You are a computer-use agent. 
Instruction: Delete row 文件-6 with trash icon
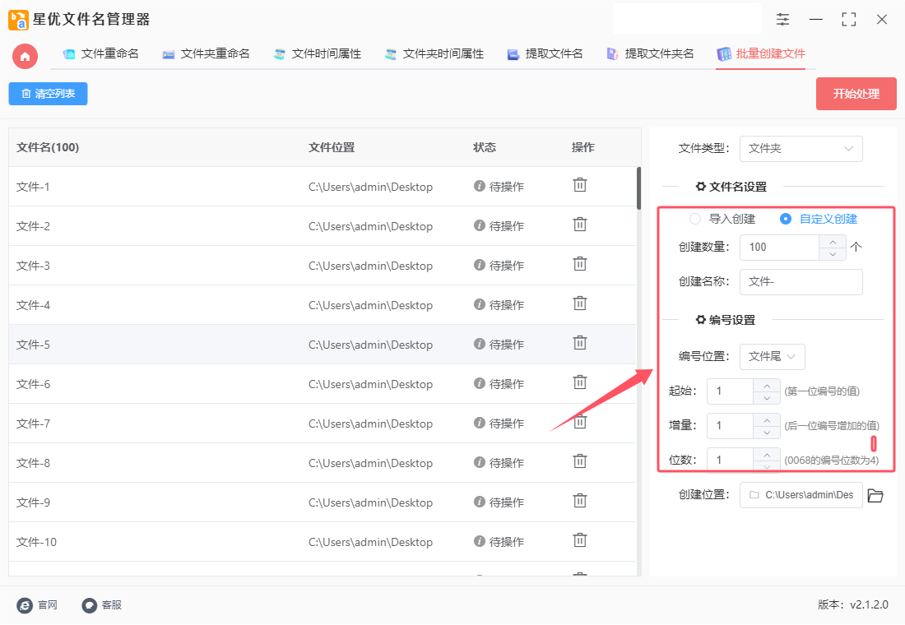pyautogui.click(x=579, y=382)
